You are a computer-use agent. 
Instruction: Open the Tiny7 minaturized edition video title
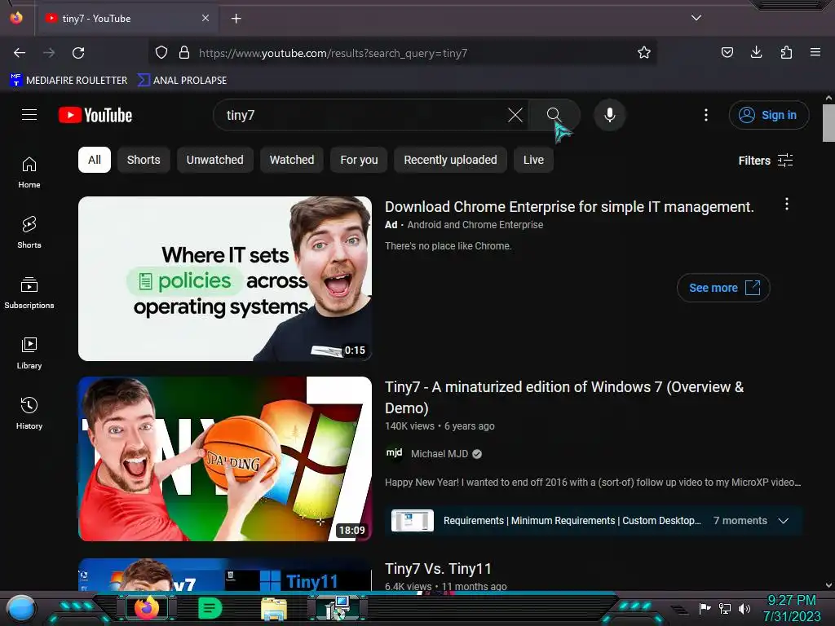pos(564,397)
